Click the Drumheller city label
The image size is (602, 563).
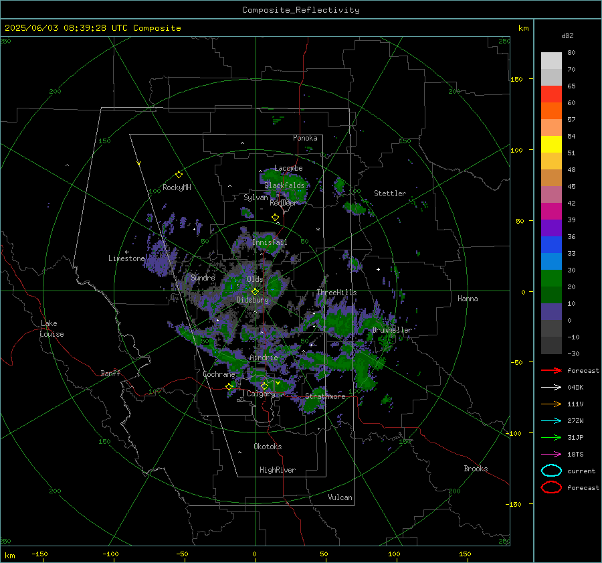click(x=392, y=330)
